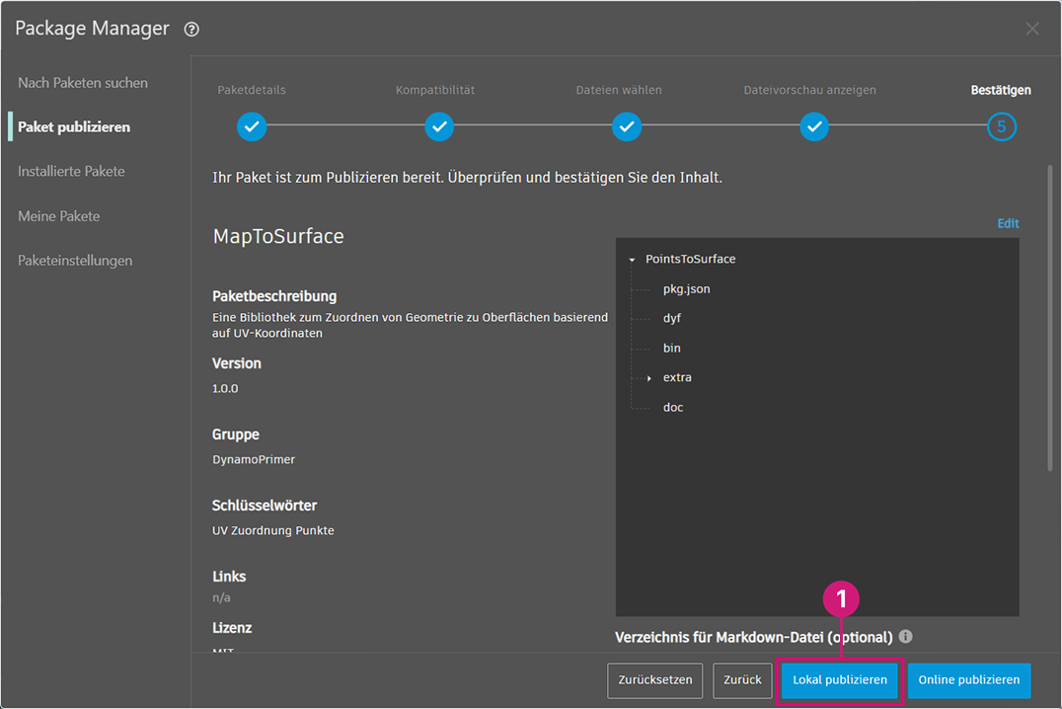Collapse the PointsToSurface folder tree

(x=632, y=260)
